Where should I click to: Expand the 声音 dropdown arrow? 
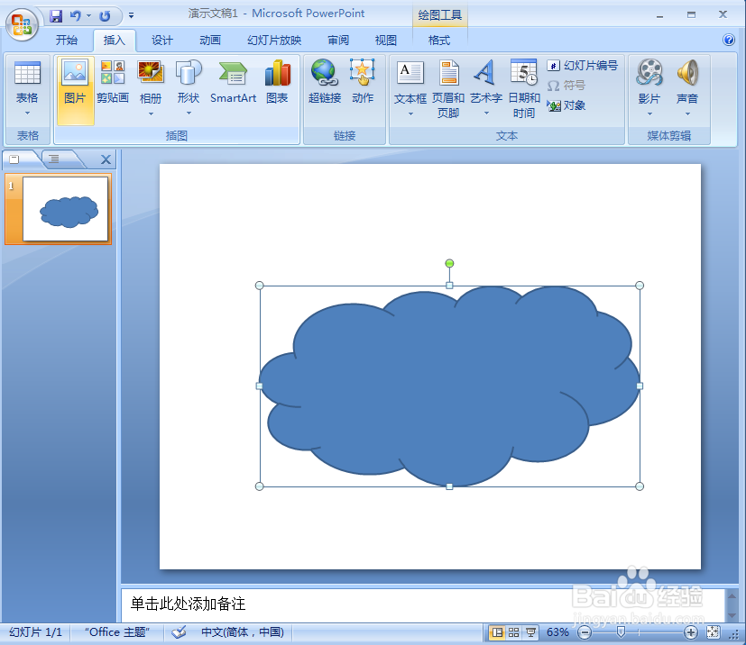point(687,114)
